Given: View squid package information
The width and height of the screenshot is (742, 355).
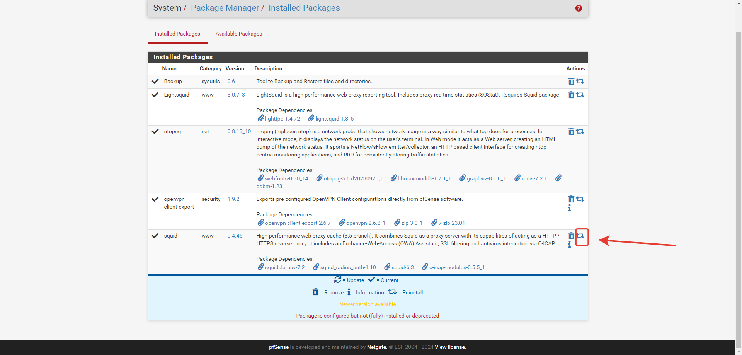Looking at the screenshot, I should [570, 245].
